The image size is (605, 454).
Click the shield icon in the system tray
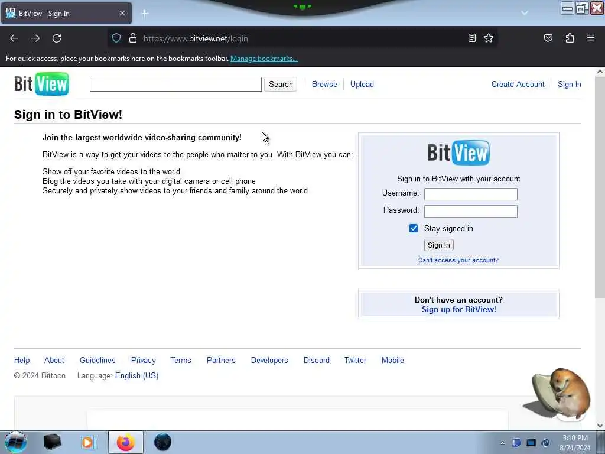(x=516, y=443)
